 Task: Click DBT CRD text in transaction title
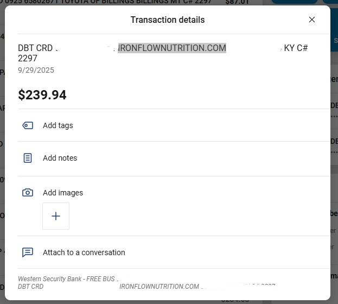35,48
